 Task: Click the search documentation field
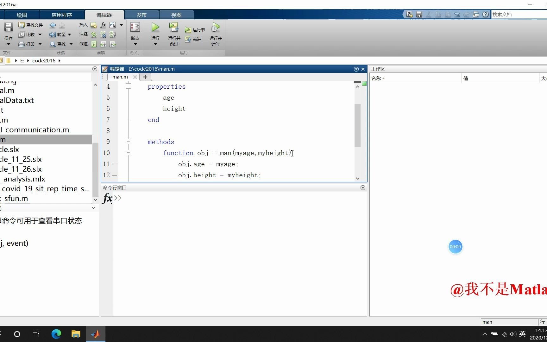519,15
